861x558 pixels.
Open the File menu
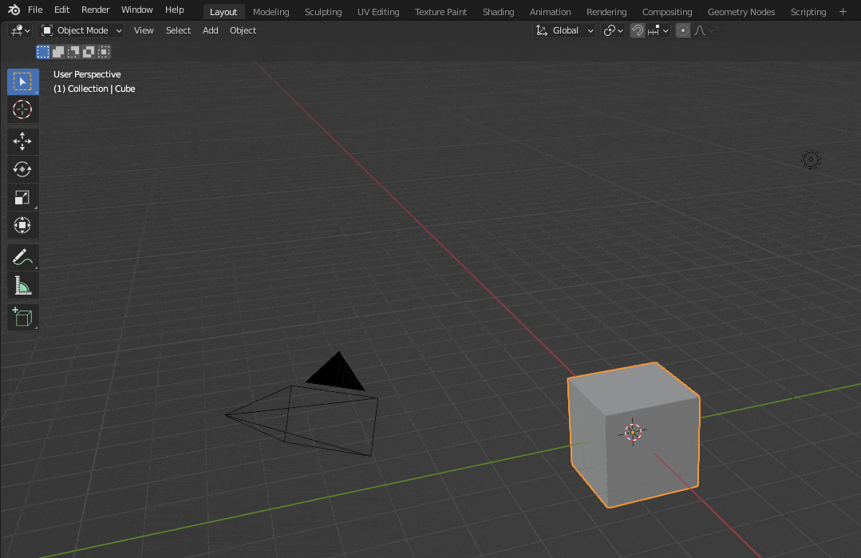click(35, 10)
